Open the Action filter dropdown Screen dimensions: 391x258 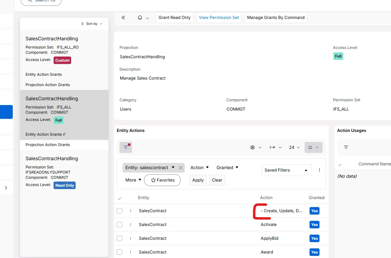pyautogui.click(x=200, y=168)
